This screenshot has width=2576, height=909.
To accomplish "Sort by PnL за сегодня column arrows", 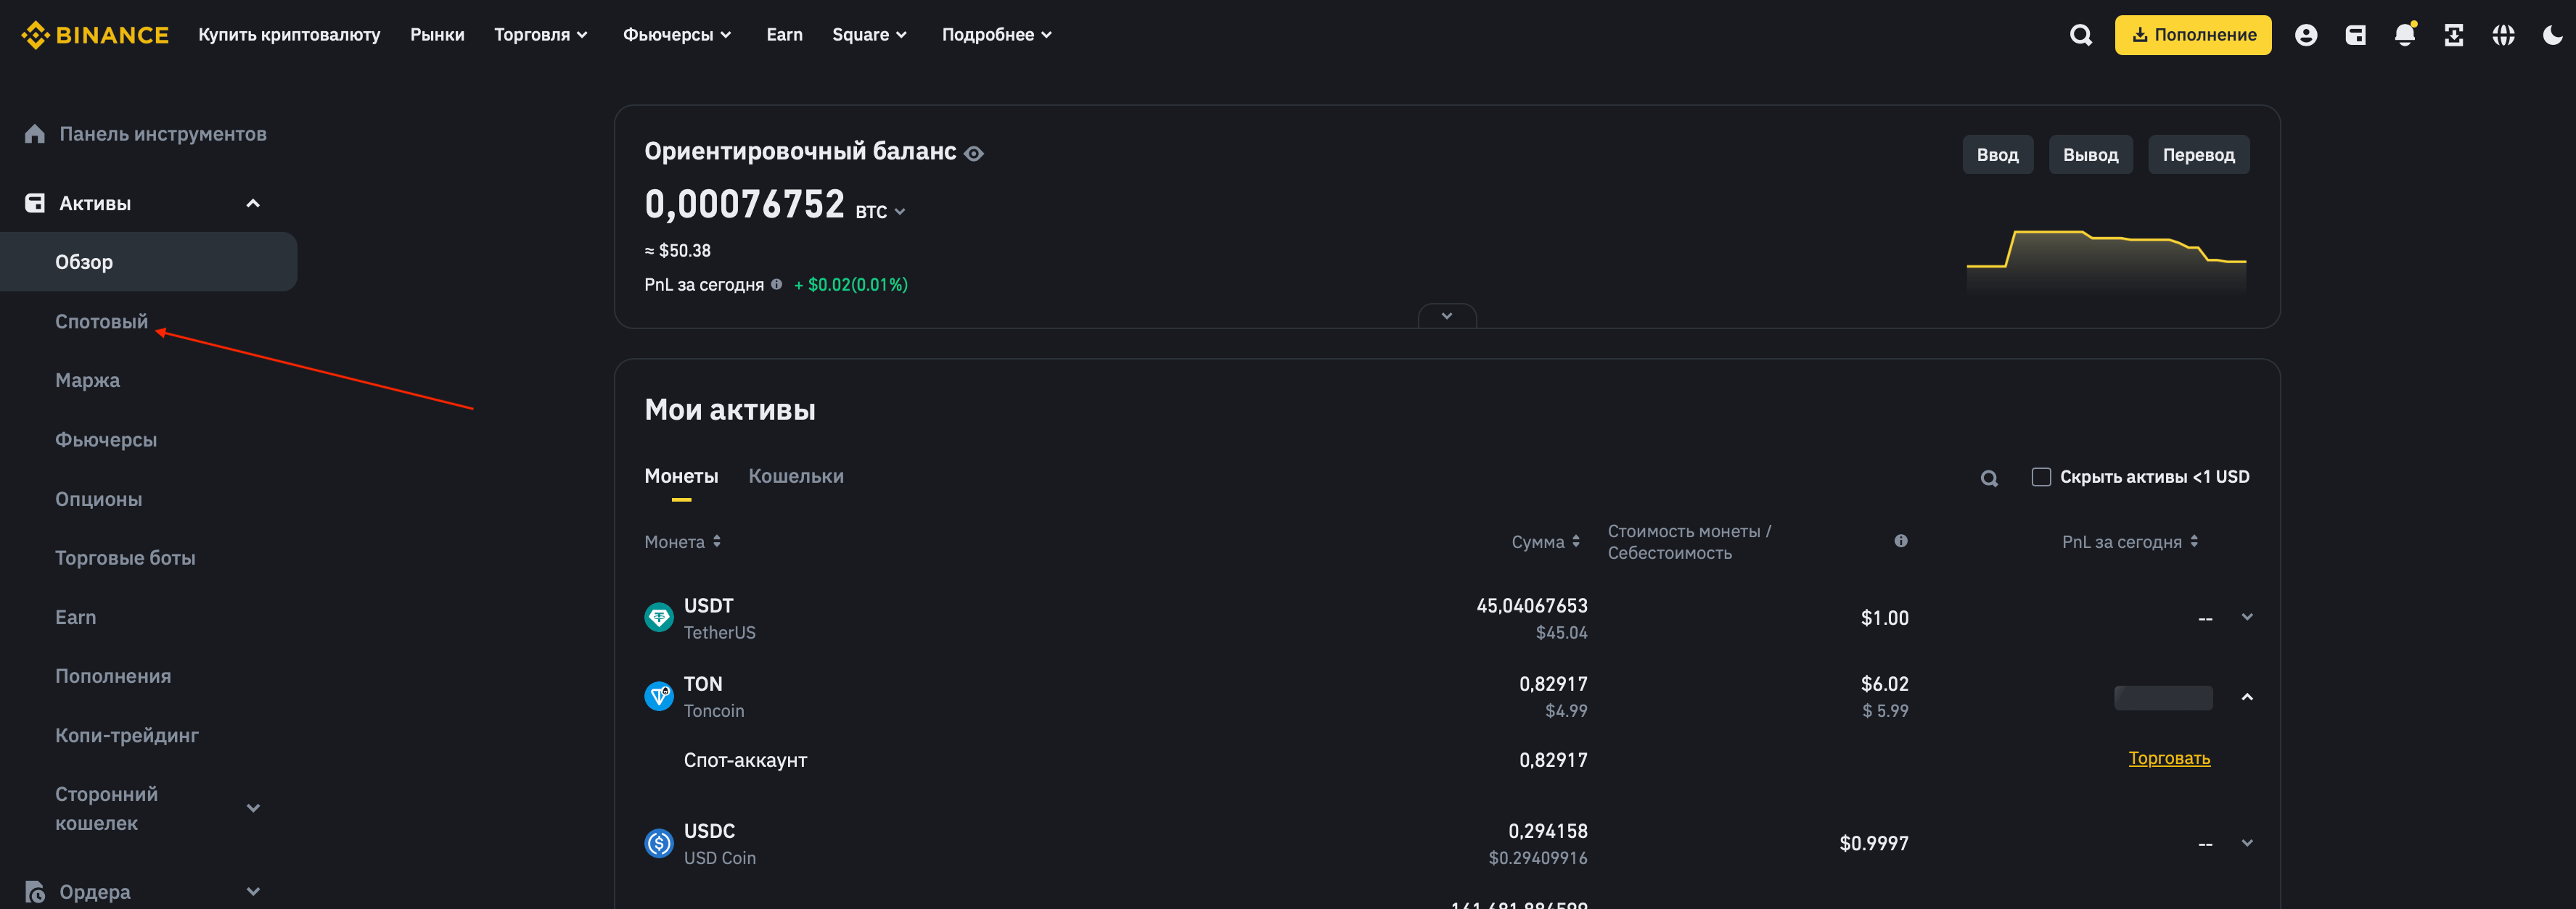I will pyautogui.click(x=2194, y=541).
